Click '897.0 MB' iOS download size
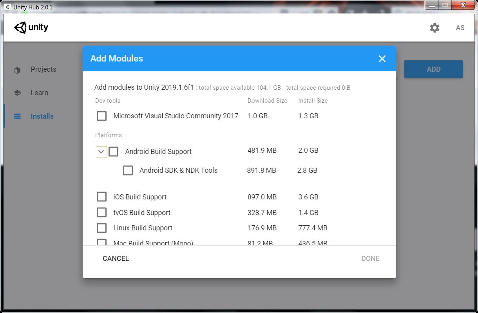Screen dimensions: 478x313 262,197
